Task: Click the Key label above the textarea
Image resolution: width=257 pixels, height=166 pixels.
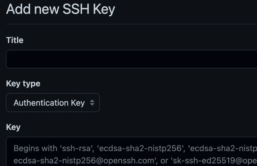Action: click(x=13, y=127)
